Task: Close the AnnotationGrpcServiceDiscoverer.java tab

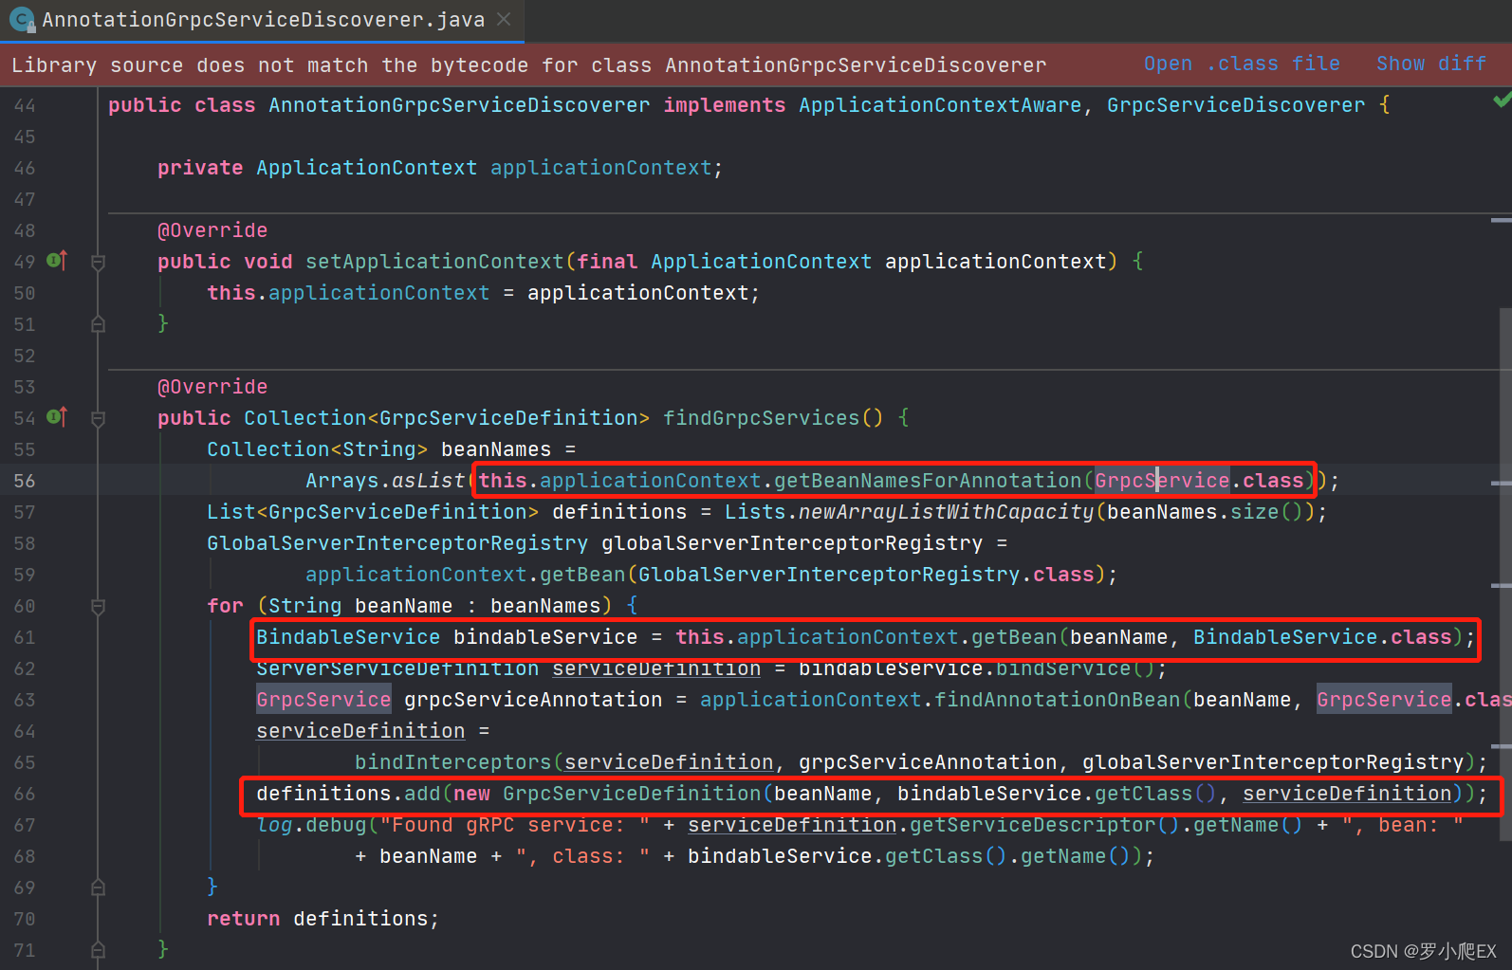Action: coord(504,19)
